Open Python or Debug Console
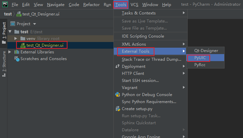This screenshot has height=138, width=243. pos(150,95)
